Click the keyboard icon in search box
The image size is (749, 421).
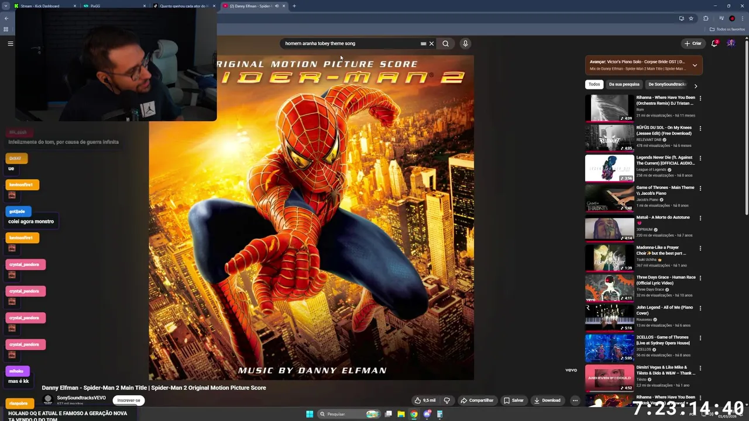point(423,43)
